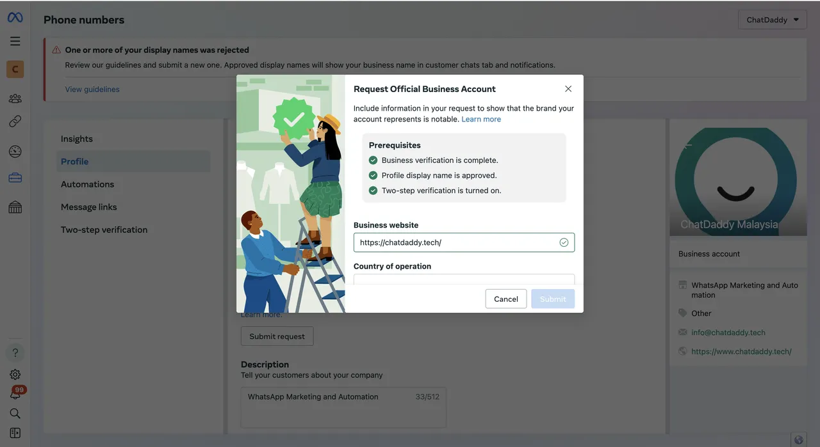This screenshot has height=447, width=820.
Task: Open notifications bell with 99 badge
Action: coord(15,394)
